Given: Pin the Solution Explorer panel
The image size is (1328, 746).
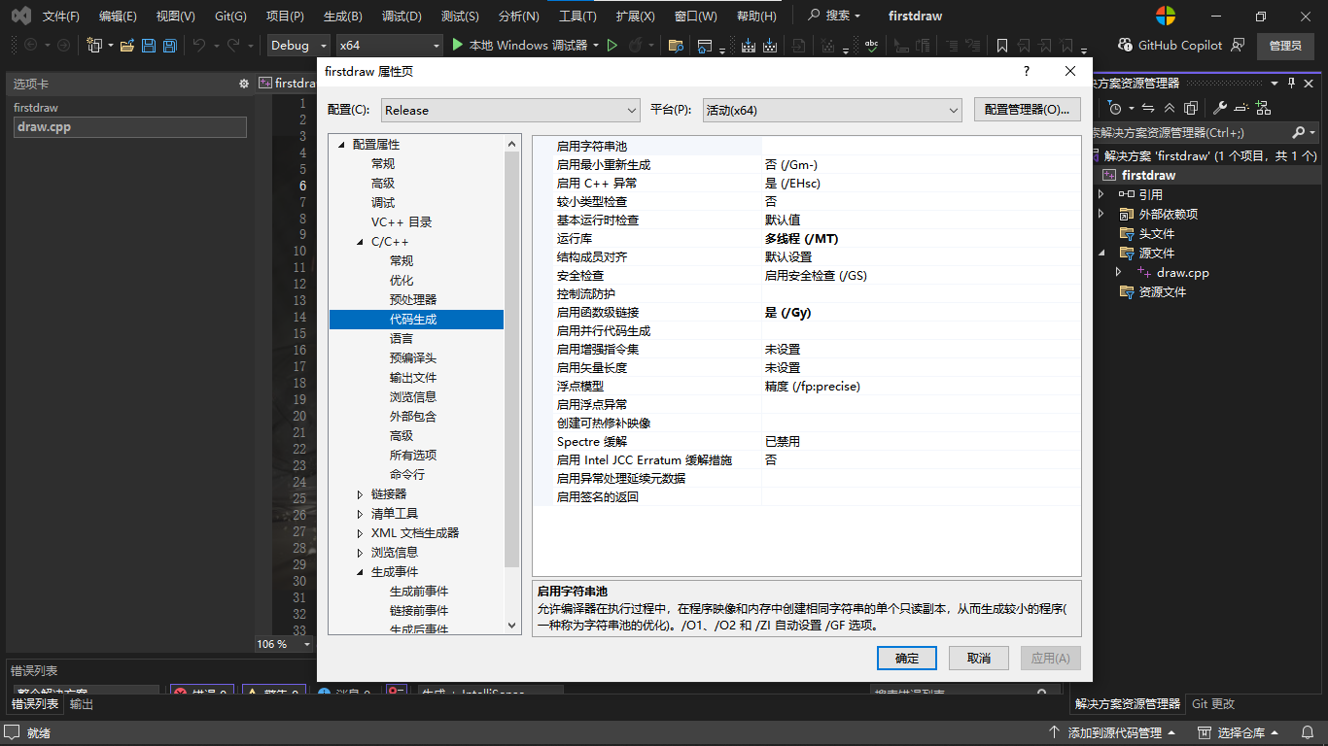Looking at the screenshot, I should (x=1291, y=84).
